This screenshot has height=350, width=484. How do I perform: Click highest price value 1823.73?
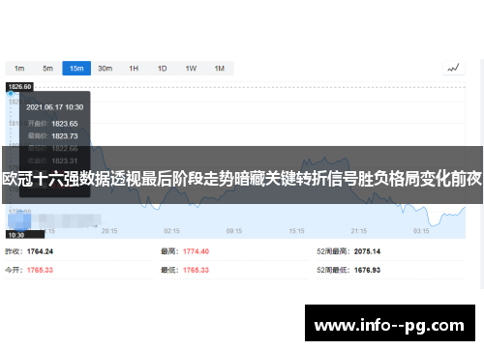tap(65, 136)
